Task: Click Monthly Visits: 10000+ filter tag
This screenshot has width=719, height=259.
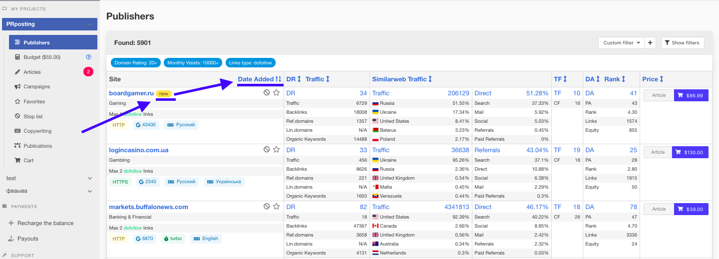Action: (193, 63)
